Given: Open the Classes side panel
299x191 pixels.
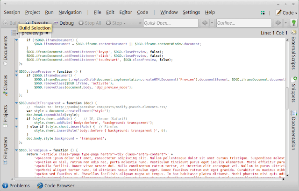Looking at the screenshot, I should coord(5,85).
